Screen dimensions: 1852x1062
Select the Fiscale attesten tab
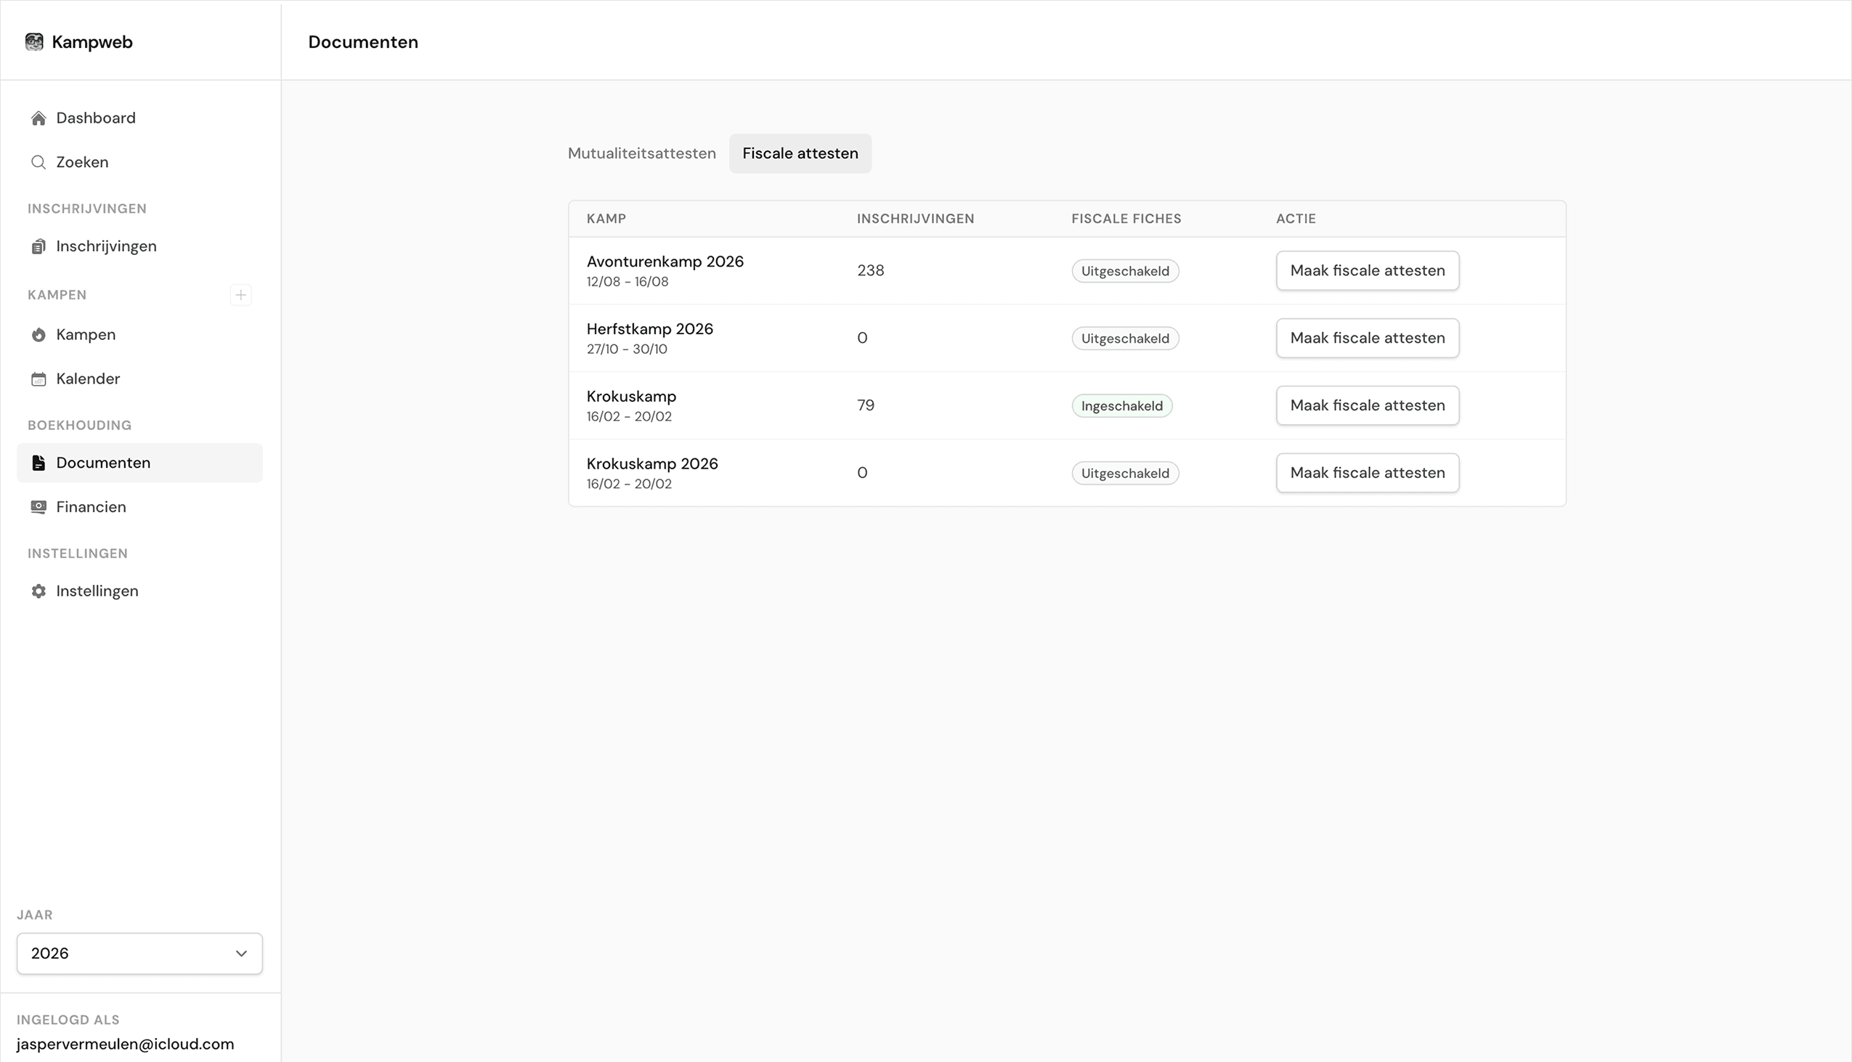(x=800, y=153)
